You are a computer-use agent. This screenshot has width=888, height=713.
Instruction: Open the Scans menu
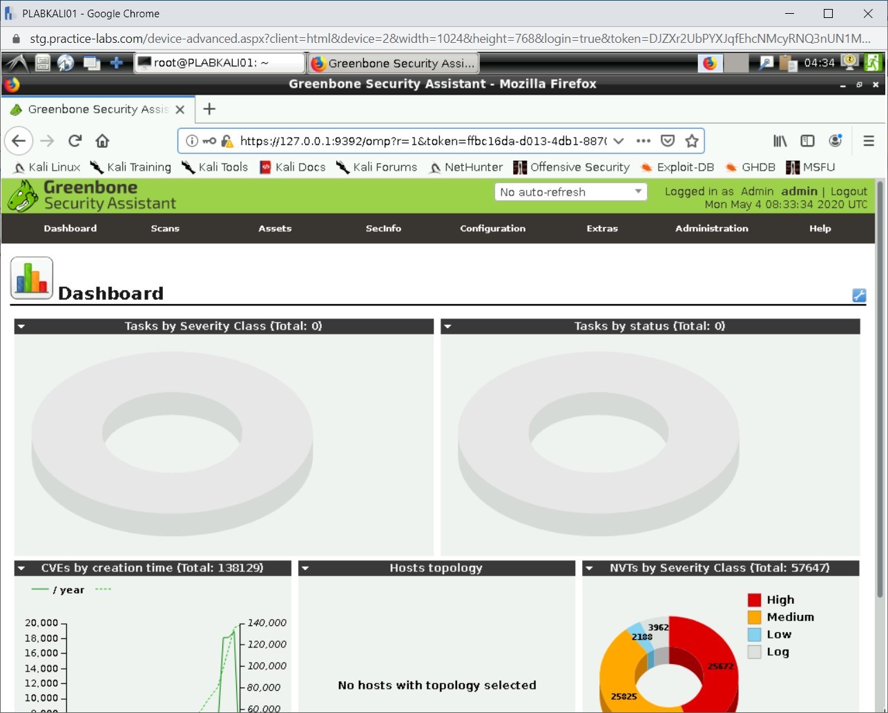[x=165, y=229]
